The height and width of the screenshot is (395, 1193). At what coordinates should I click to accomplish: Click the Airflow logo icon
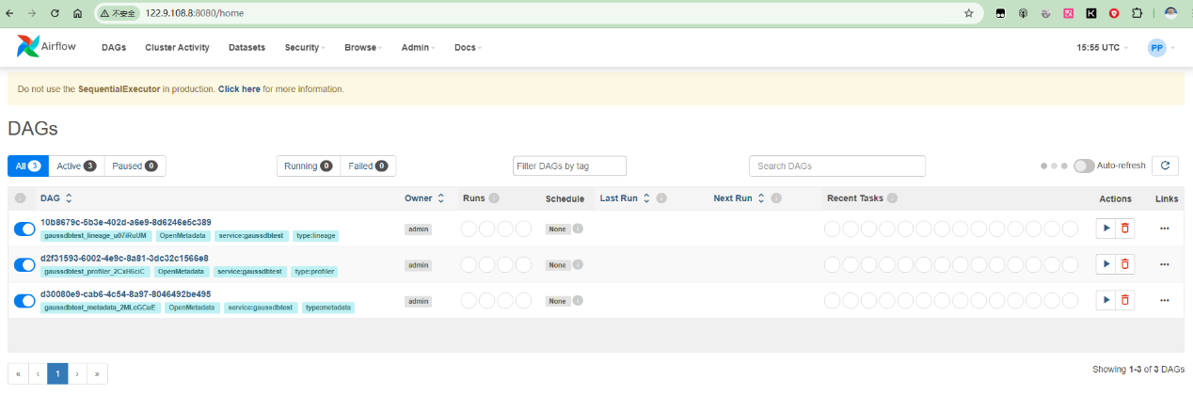(x=28, y=47)
